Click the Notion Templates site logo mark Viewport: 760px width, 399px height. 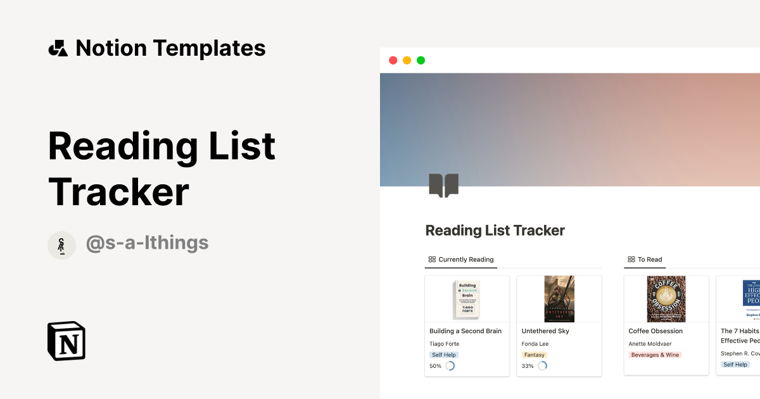pos(58,47)
